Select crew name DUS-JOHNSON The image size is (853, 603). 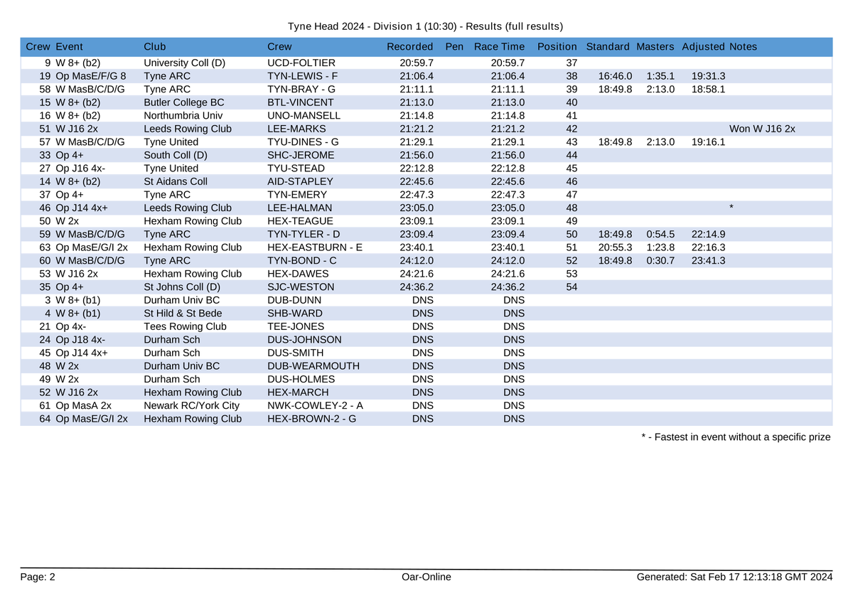[x=304, y=339]
